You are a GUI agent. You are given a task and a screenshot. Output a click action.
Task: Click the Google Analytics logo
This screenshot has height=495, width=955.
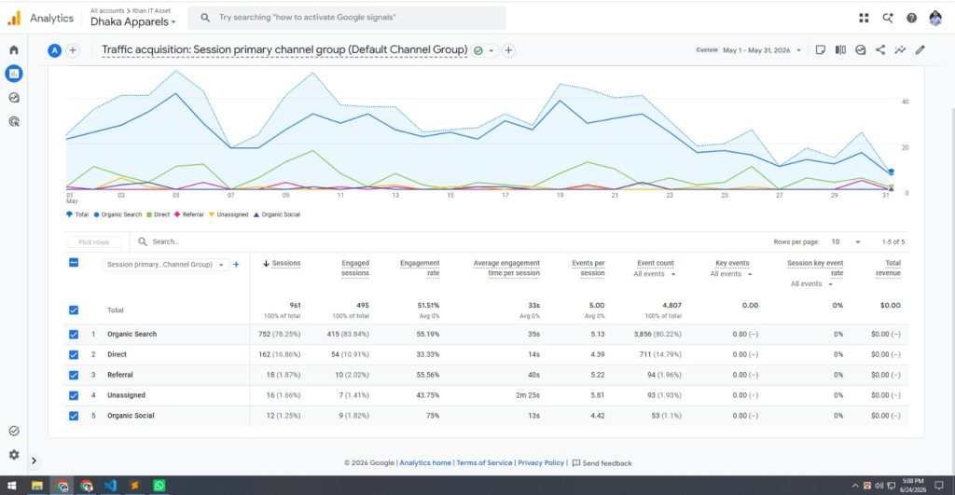pos(13,19)
